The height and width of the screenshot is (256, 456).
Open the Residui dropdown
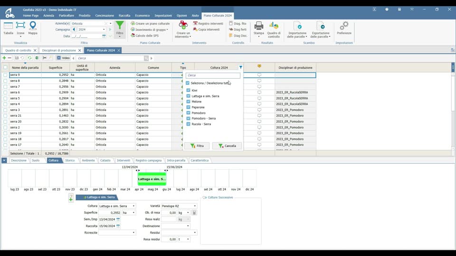[x=195, y=232]
